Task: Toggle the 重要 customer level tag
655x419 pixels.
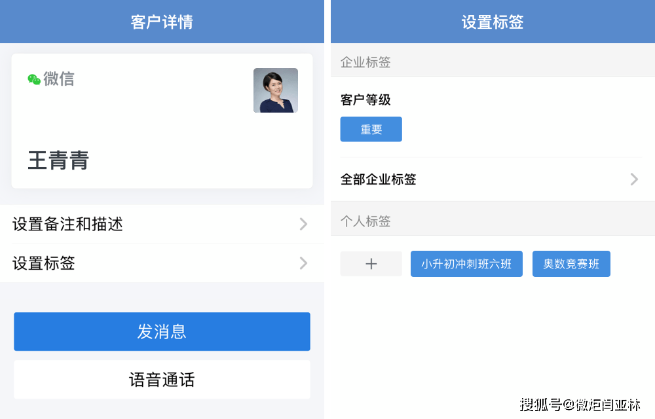Action: pyautogui.click(x=371, y=130)
